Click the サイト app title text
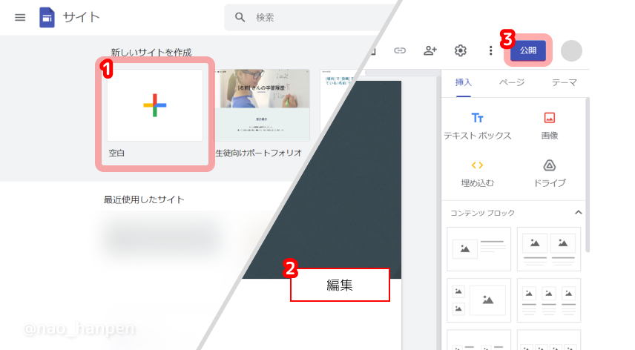 click(81, 17)
